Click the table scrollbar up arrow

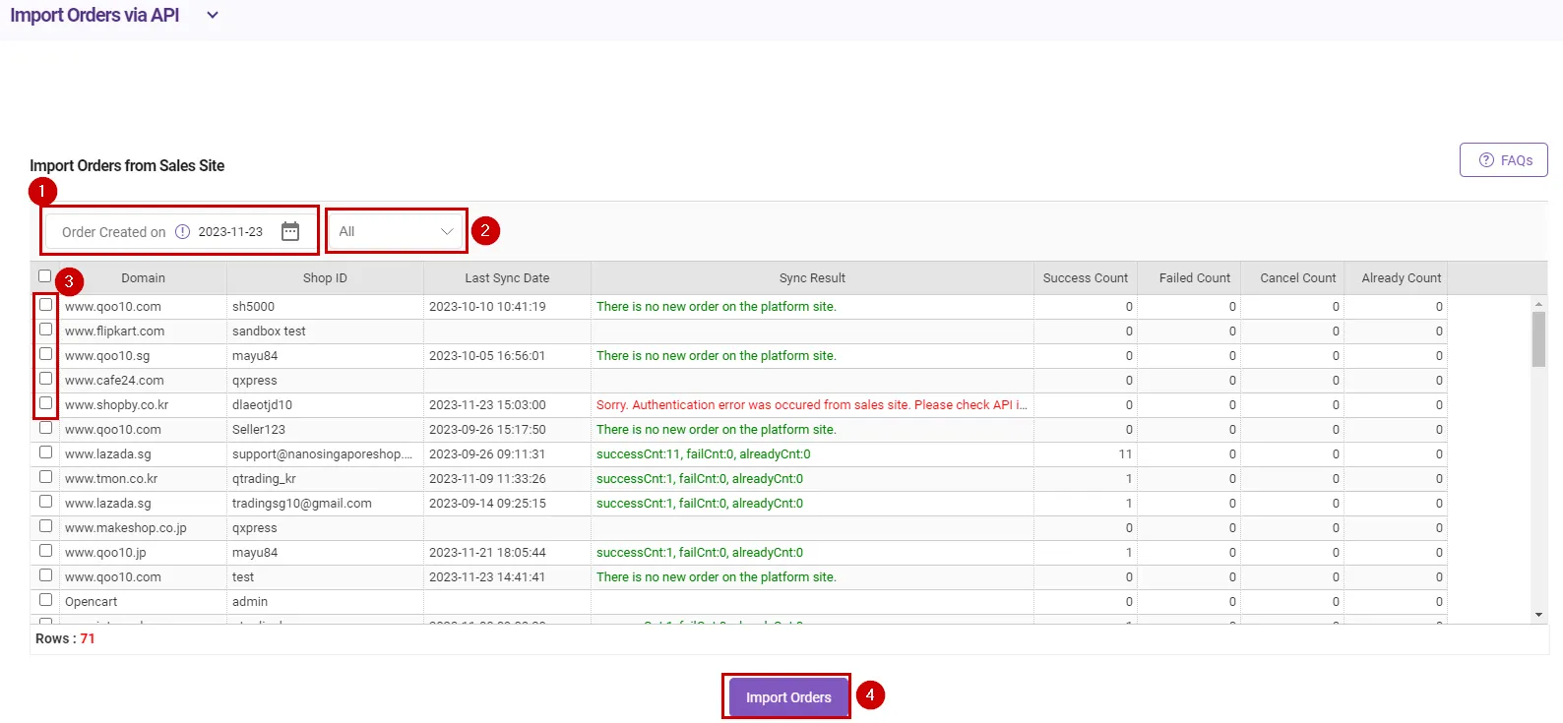(x=1538, y=304)
